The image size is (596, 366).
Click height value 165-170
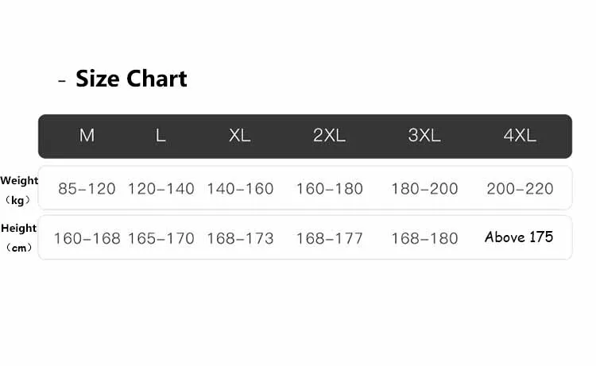tap(161, 238)
